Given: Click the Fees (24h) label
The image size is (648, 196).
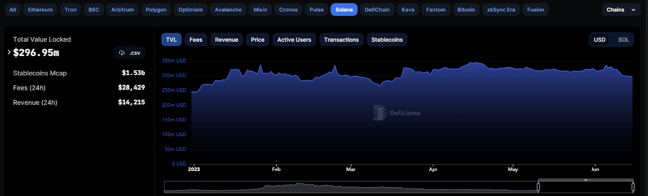Looking at the screenshot, I should (x=29, y=88).
